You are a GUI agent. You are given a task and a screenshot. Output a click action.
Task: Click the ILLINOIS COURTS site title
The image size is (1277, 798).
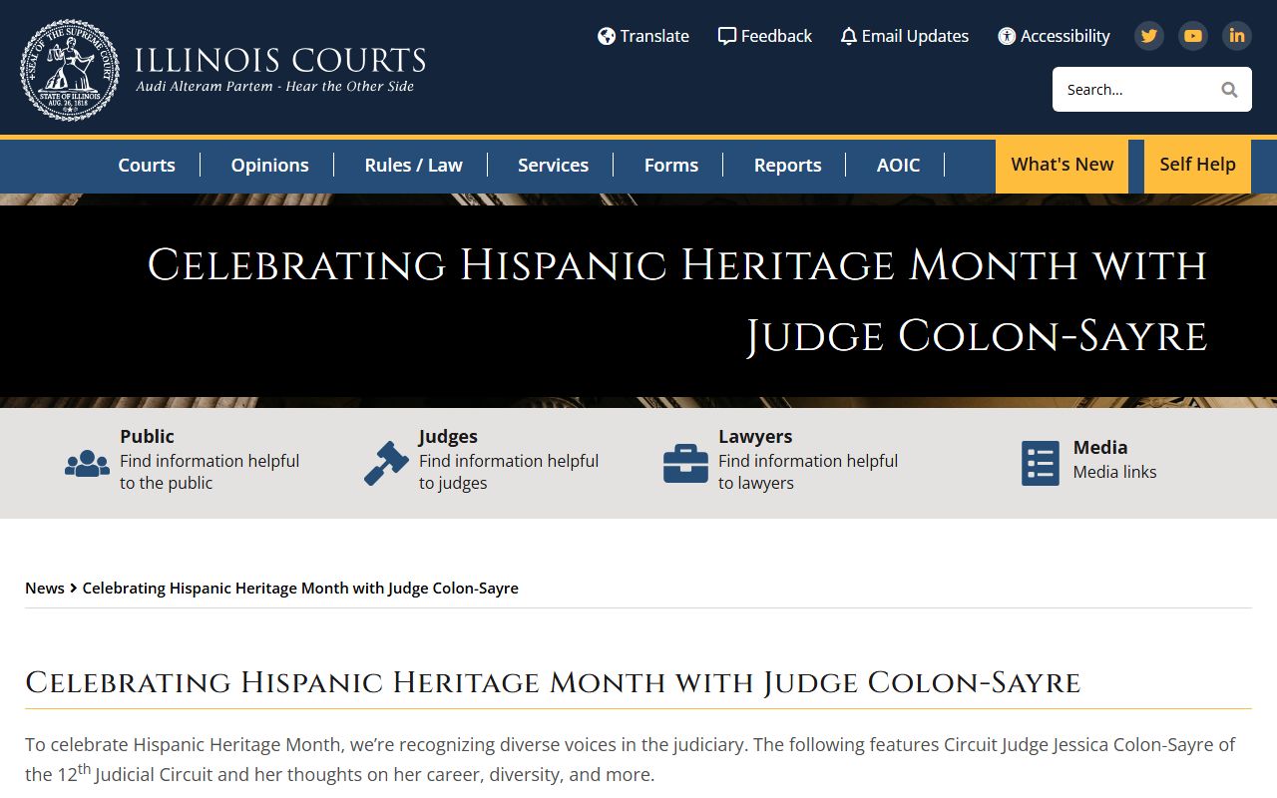point(280,60)
